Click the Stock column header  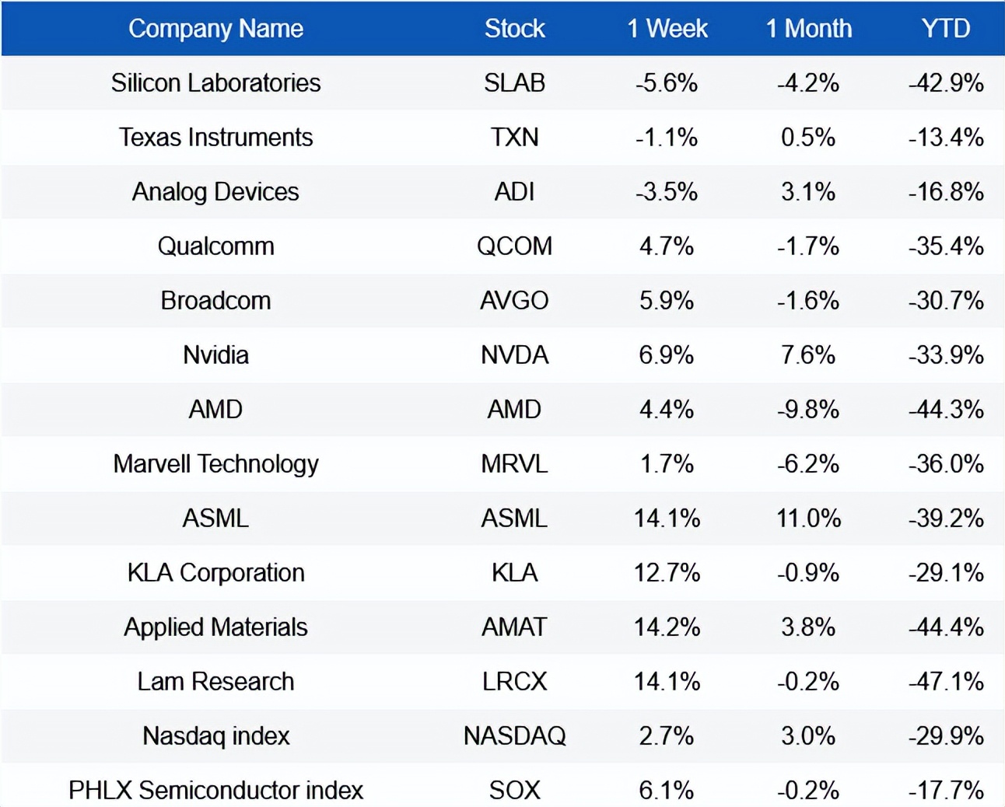514,29
